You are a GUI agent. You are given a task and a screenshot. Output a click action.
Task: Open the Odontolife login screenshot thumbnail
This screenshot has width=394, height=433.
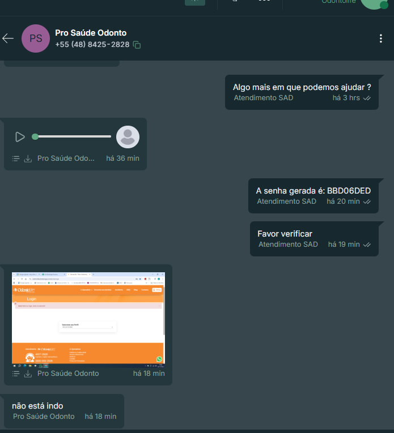click(x=88, y=320)
